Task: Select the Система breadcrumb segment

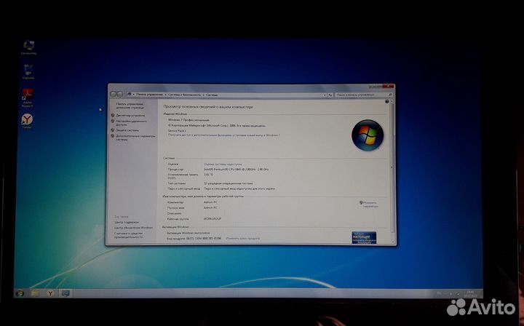Action: click(212, 95)
